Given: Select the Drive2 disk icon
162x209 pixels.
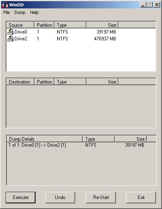Looking at the screenshot, I should coord(10,39).
